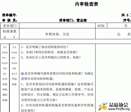Click the 遇的 text in Q column

coord(5,95)
